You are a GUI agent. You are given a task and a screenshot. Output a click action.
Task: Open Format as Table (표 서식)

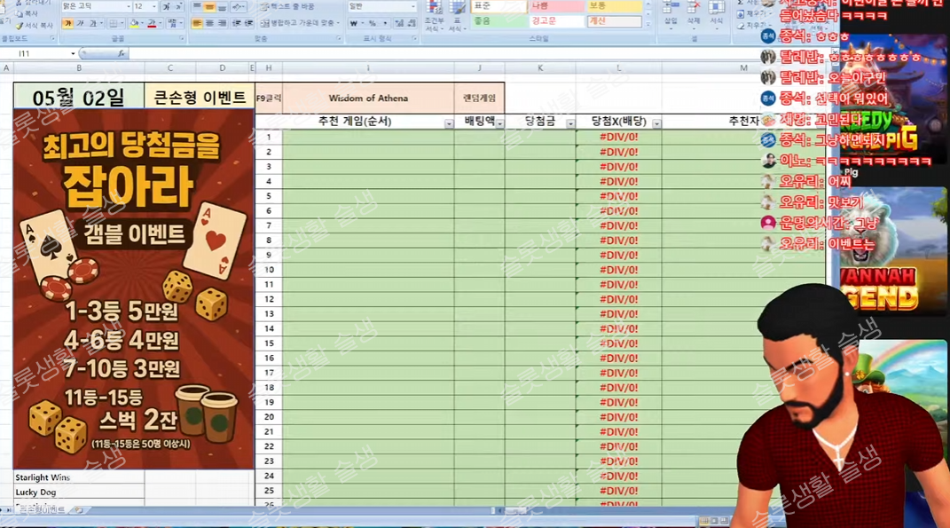click(x=456, y=16)
